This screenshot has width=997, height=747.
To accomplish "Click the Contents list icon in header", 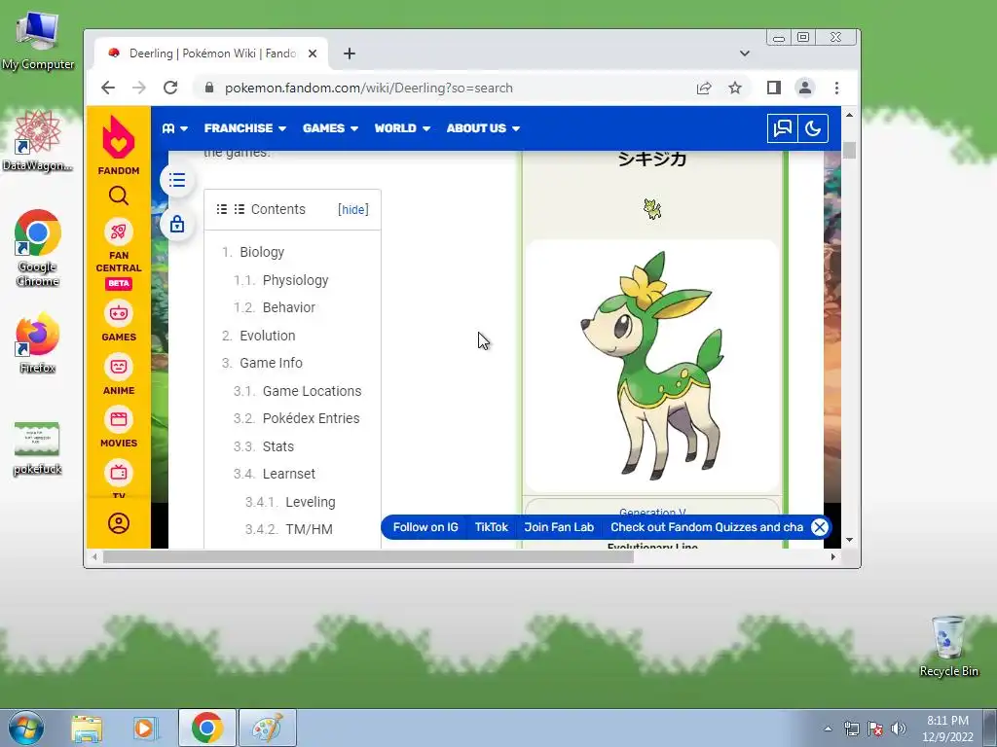I will [x=221, y=209].
